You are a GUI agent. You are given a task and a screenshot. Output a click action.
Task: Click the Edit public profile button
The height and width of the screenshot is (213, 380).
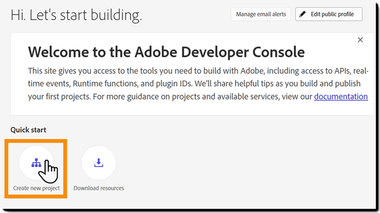click(329, 14)
